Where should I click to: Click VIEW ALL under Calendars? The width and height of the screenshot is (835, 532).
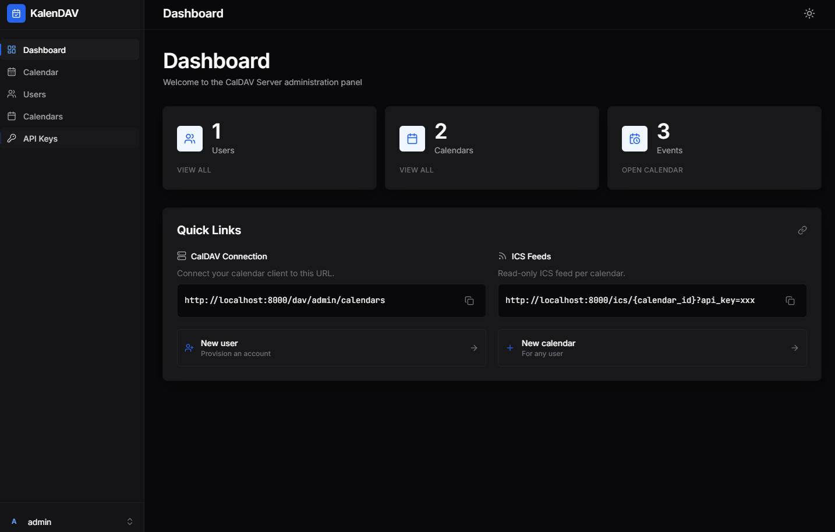(x=416, y=170)
